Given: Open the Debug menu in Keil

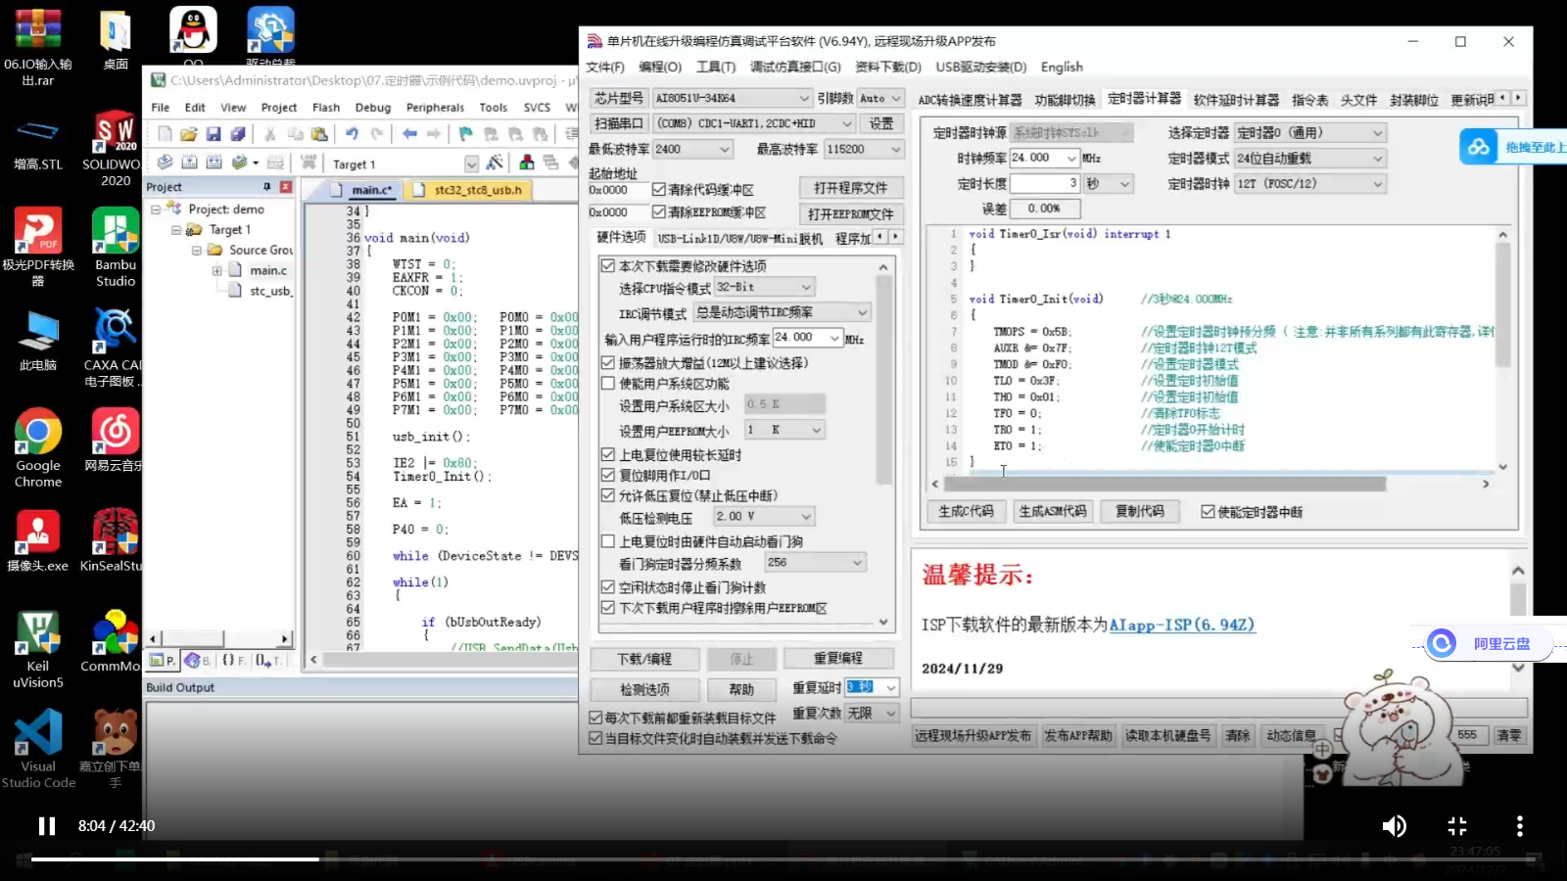Looking at the screenshot, I should (373, 108).
